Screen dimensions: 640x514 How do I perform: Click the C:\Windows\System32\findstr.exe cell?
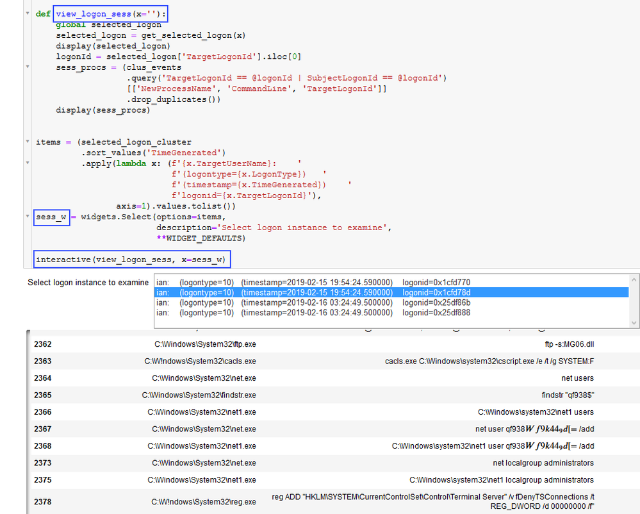pos(199,395)
